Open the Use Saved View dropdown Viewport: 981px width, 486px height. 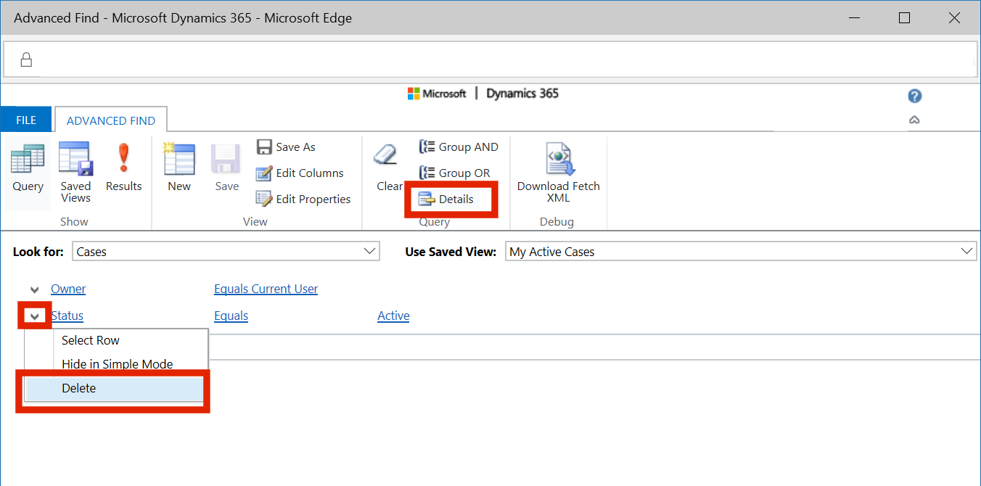pyautogui.click(x=741, y=252)
